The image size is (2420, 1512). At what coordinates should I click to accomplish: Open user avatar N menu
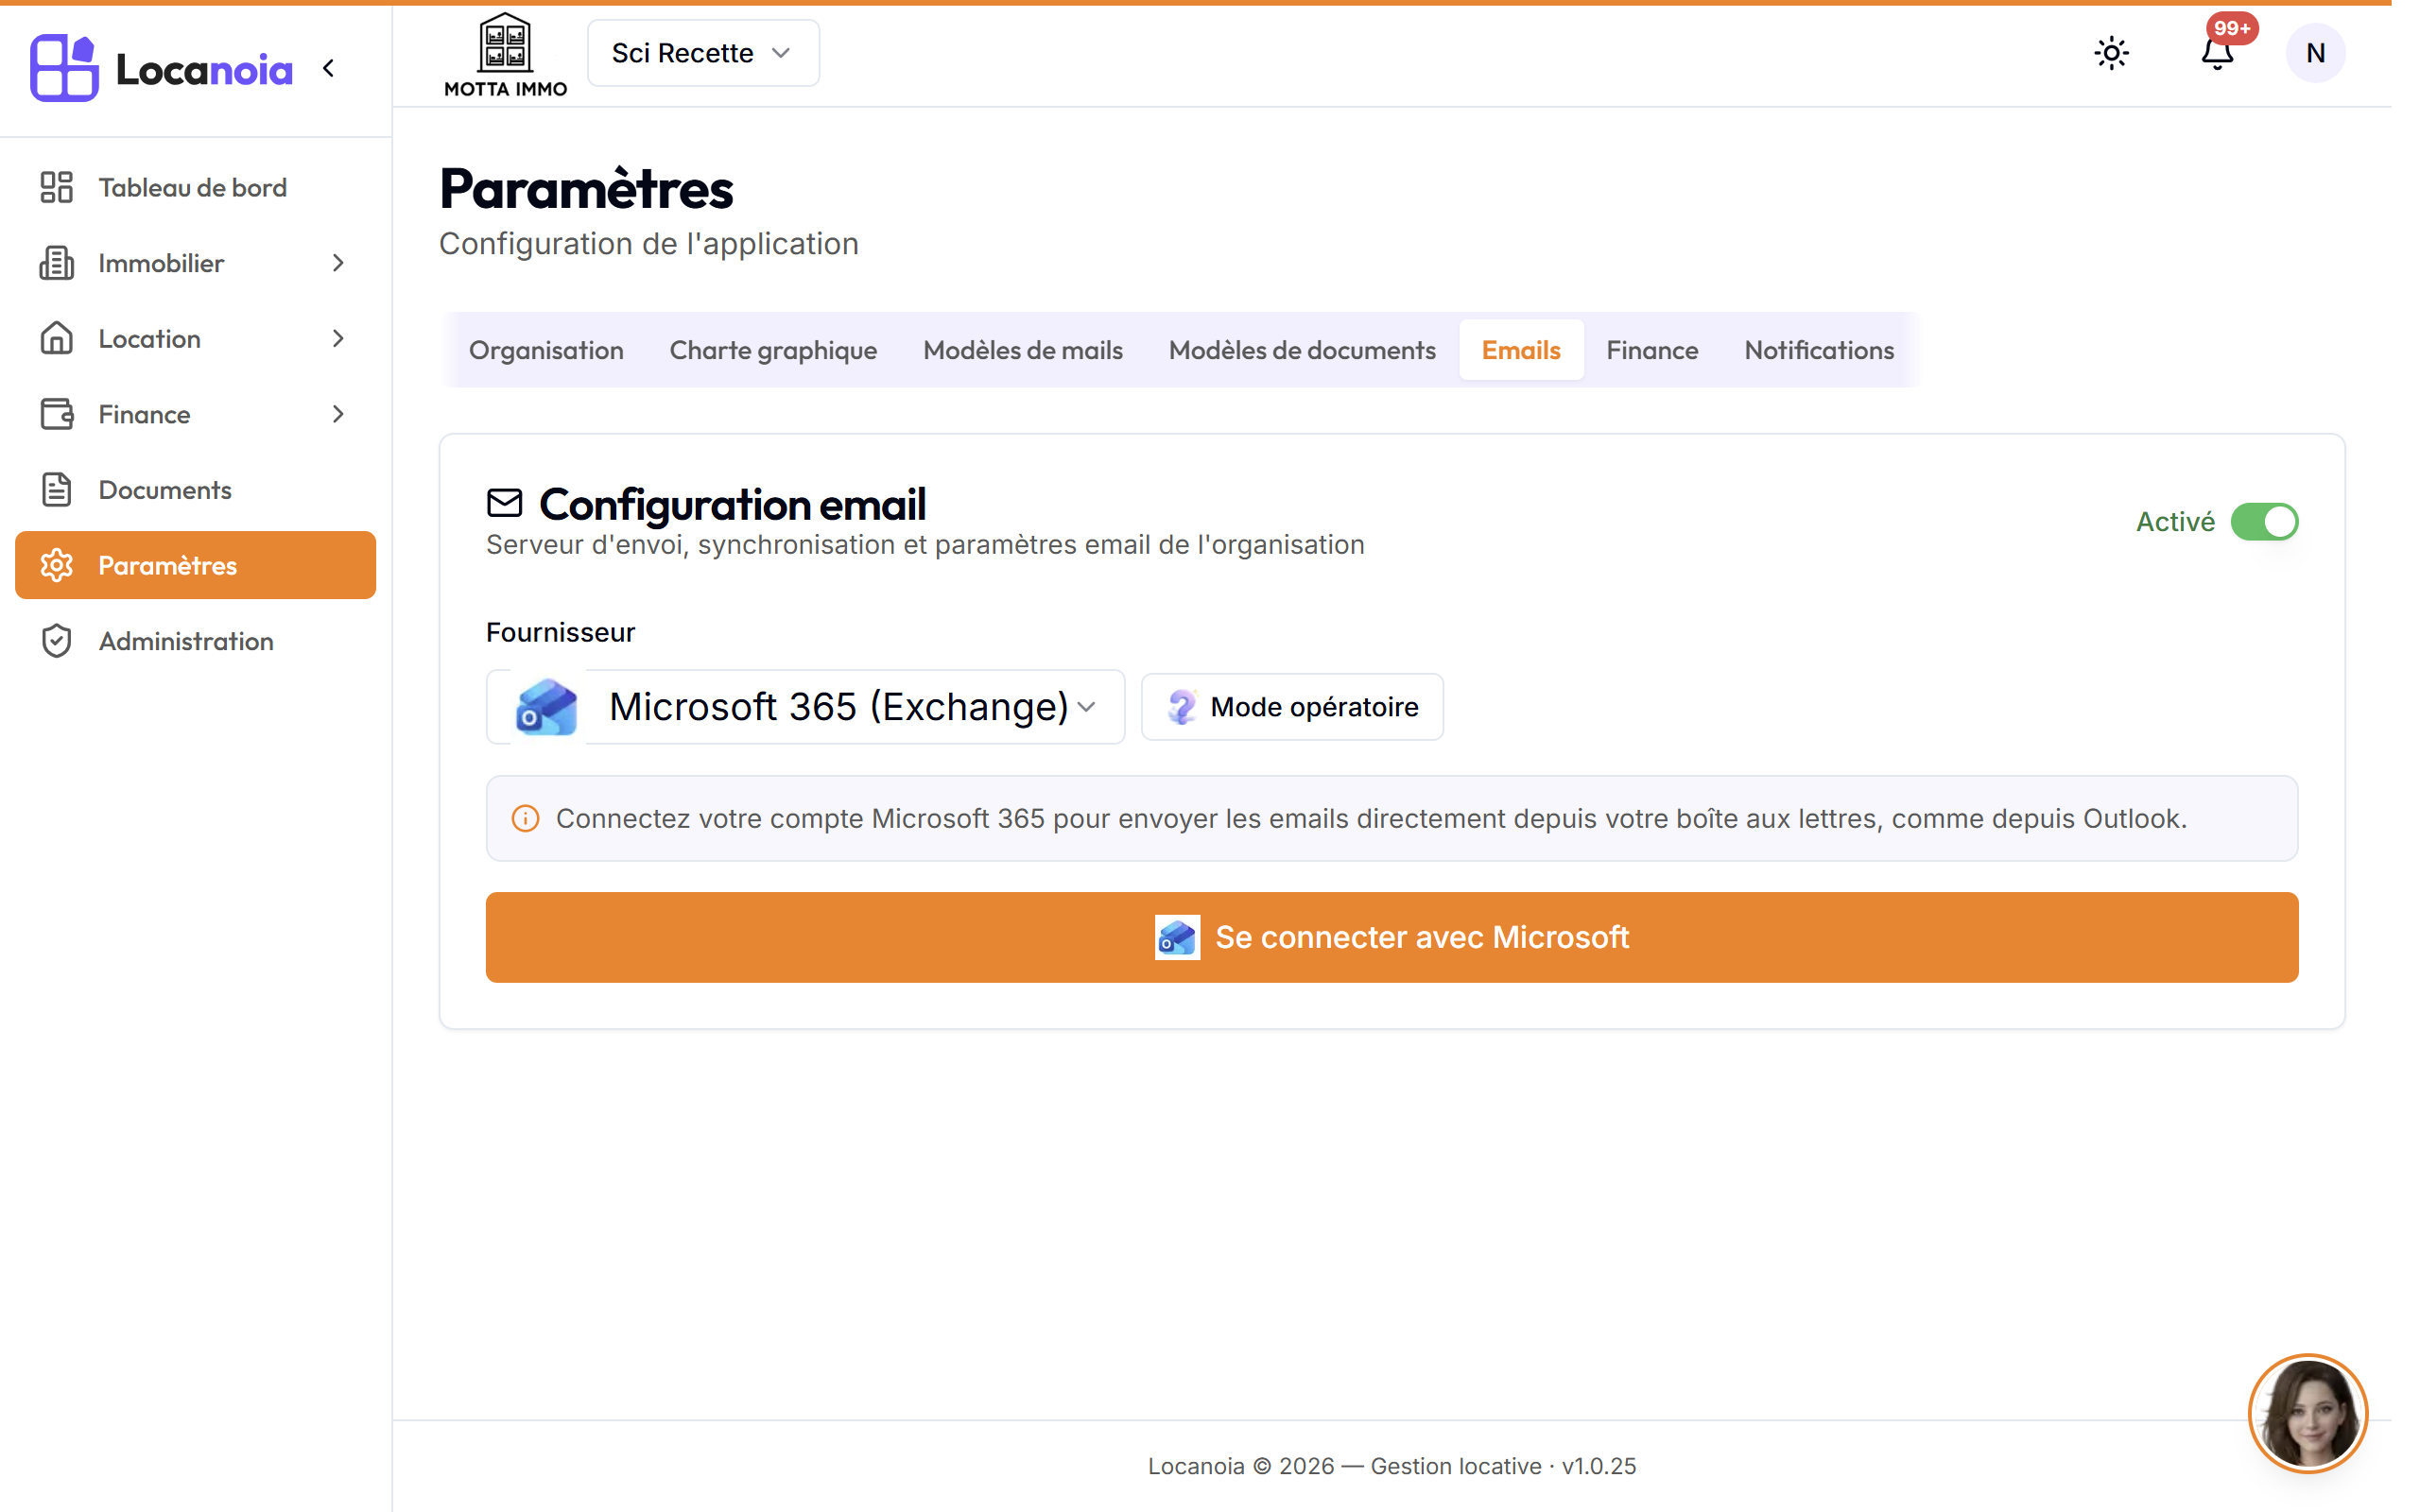pos(2314,53)
